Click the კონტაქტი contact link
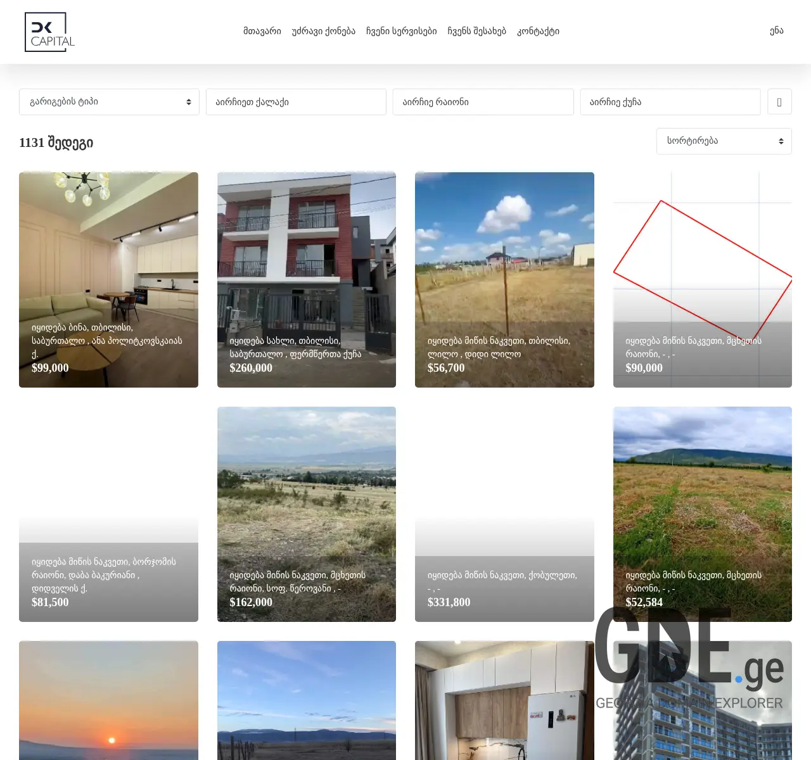811x760 pixels. pos(537,31)
